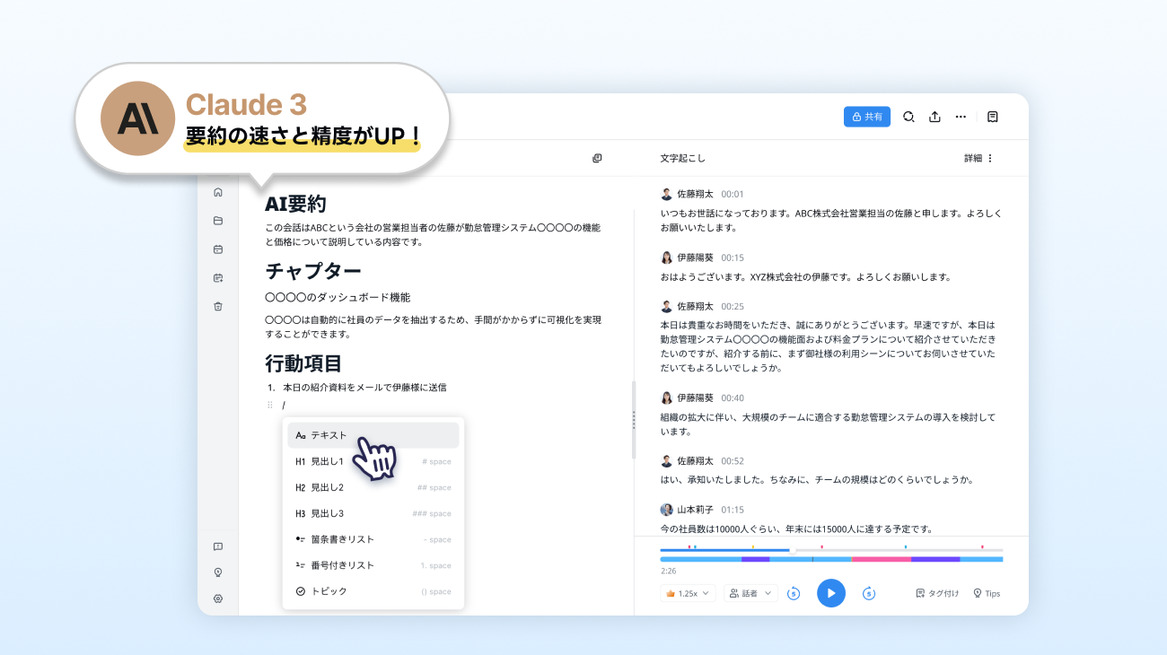This screenshot has height=655, width=1167.
Task: Open the Home icon in the sidebar
Action: [217, 191]
